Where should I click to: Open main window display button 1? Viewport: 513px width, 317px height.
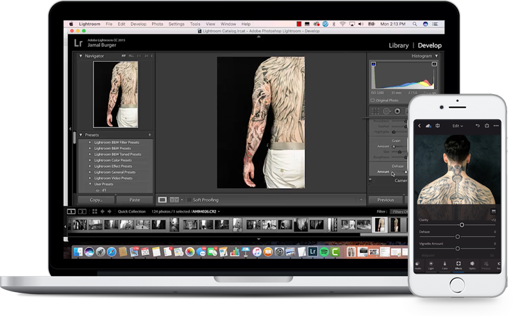[x=71, y=211]
